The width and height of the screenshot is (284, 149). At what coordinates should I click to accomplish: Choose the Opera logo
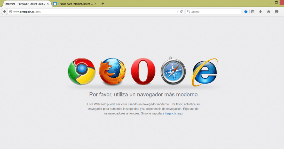(x=143, y=71)
